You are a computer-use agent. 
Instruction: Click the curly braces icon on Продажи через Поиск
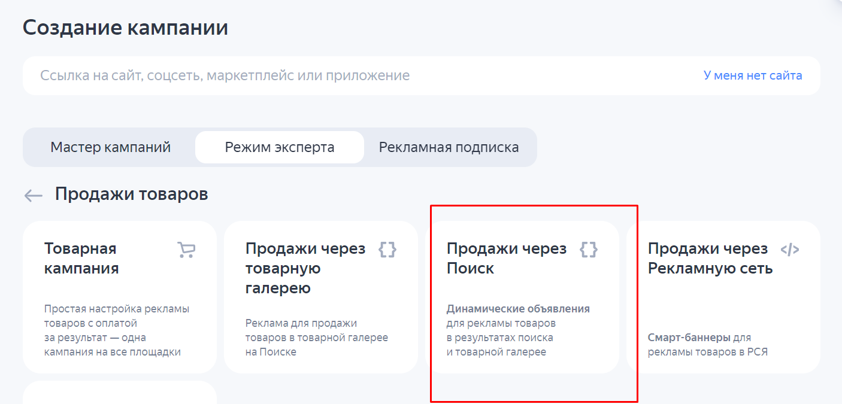click(x=590, y=250)
